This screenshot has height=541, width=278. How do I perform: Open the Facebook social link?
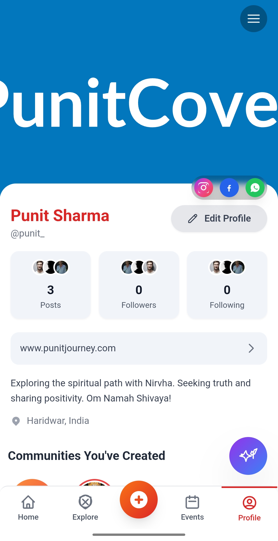229,188
